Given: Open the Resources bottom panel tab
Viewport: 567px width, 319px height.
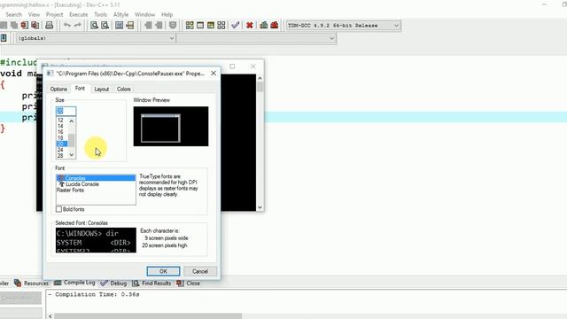Looking at the screenshot, I should (x=31, y=283).
